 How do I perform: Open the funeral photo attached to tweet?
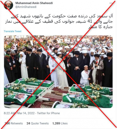click(58, 72)
